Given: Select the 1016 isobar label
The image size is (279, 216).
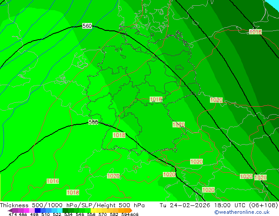Looking at the screenshot, I should click(53, 181).
